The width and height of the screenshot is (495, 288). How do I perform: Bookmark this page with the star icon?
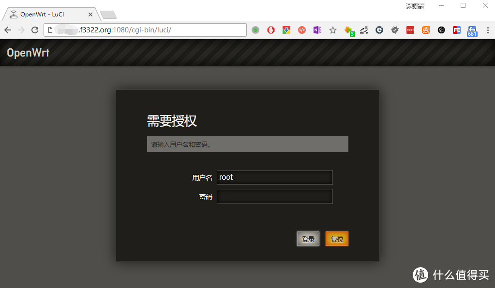click(x=333, y=30)
